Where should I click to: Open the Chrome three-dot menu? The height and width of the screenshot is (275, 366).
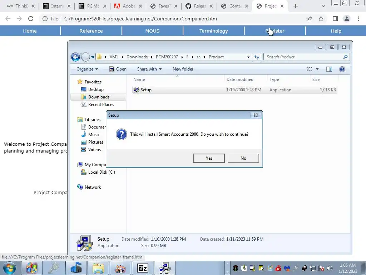tap(358, 19)
